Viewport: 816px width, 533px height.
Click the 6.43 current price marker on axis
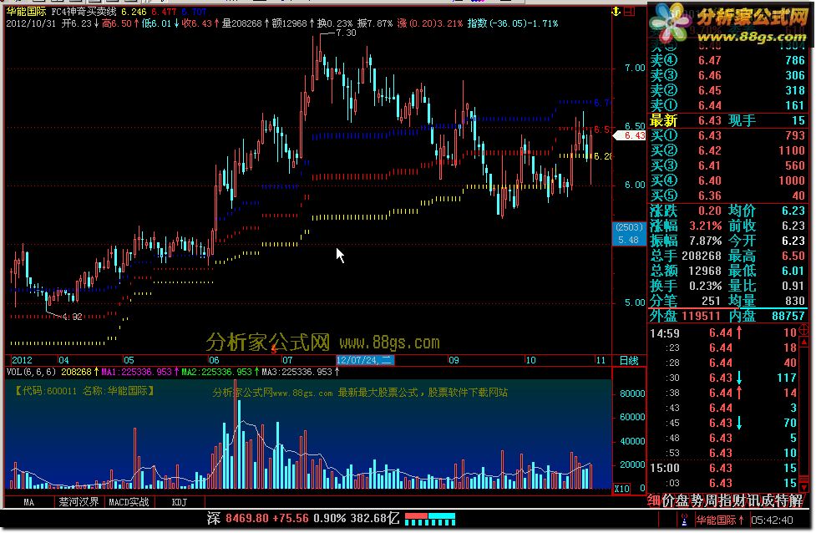tap(630, 135)
